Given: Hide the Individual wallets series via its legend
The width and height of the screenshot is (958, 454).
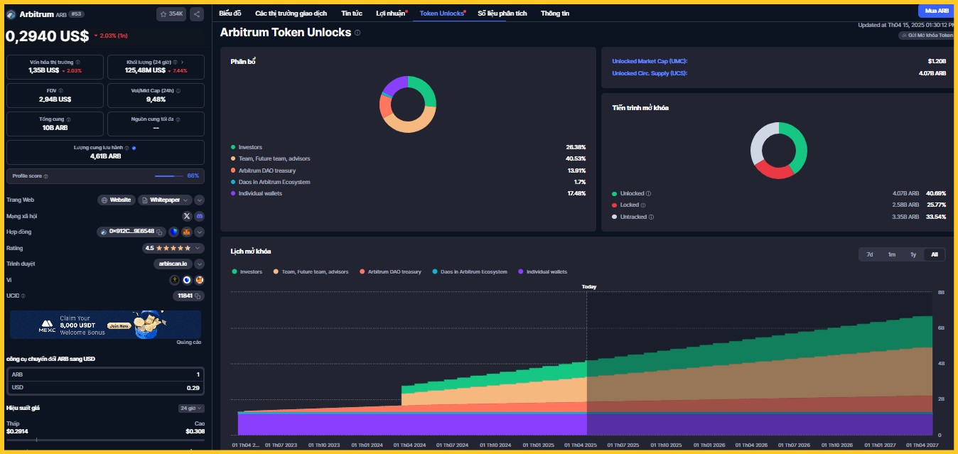Looking at the screenshot, I should (545, 271).
